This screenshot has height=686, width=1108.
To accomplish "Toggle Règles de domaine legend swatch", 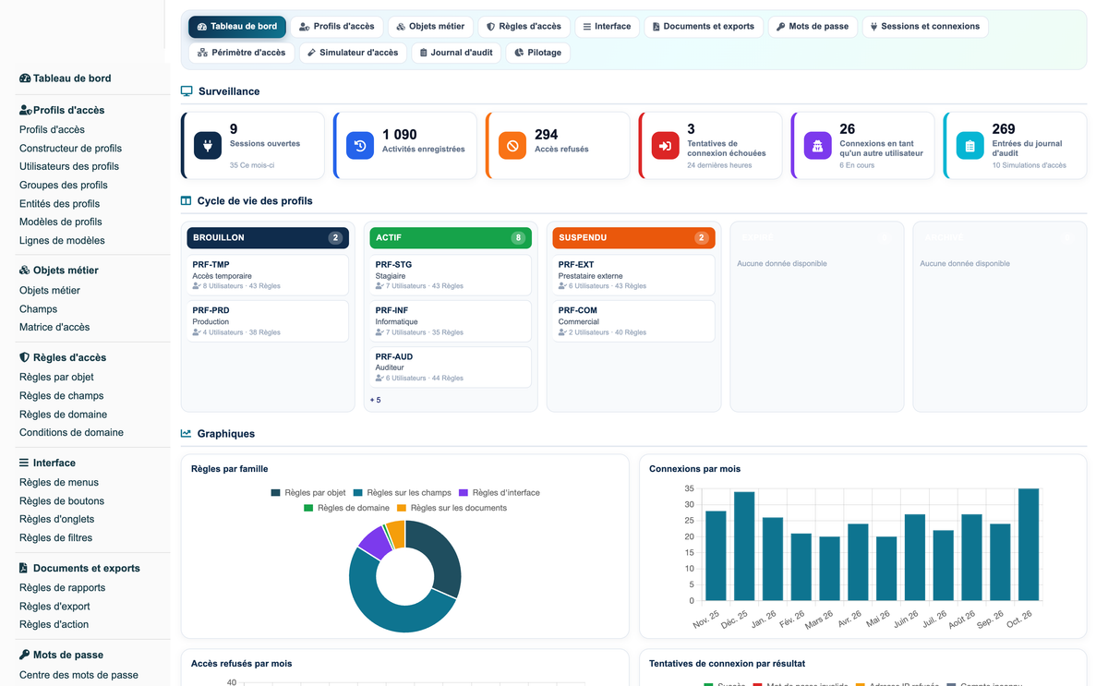I will coord(308,509).
